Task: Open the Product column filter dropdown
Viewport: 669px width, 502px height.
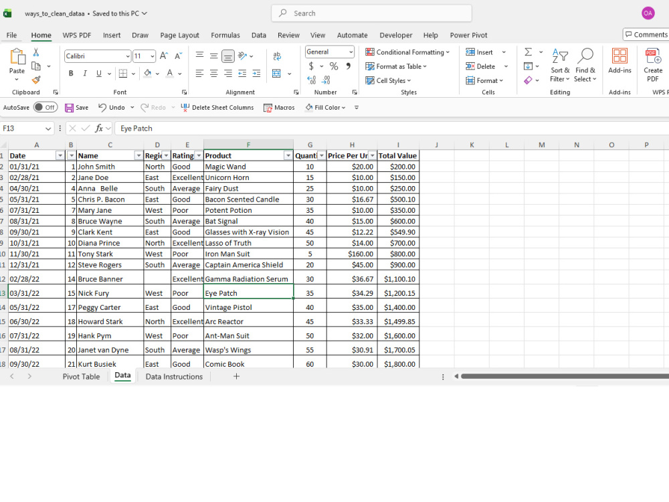Action: tap(288, 155)
